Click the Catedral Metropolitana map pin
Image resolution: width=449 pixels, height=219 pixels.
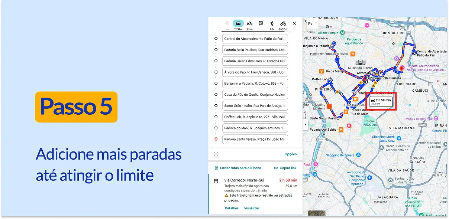[x=402, y=69]
